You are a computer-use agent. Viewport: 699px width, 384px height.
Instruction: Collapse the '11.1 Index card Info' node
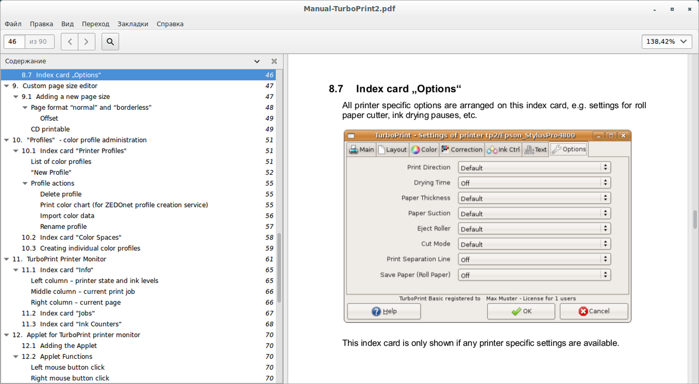[x=16, y=270]
